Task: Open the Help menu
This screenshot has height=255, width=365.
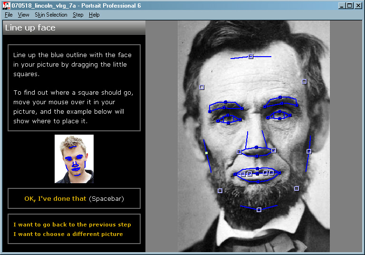Action: coord(94,15)
